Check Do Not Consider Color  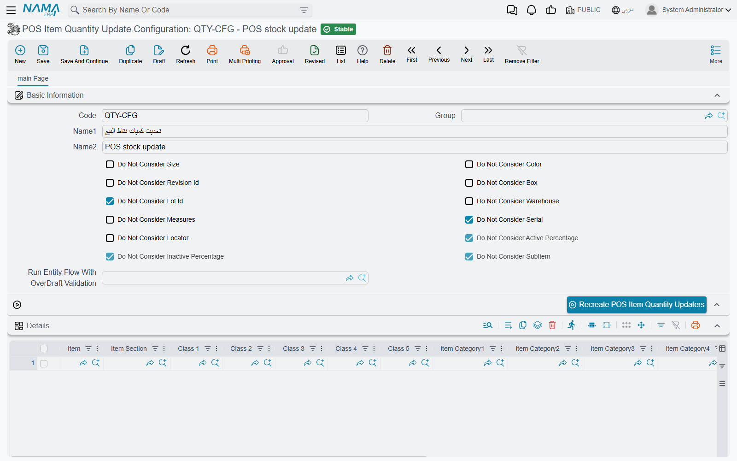469,164
